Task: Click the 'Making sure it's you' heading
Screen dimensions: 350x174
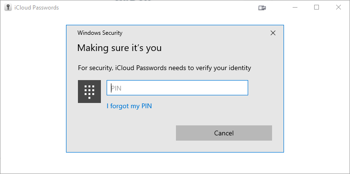Action: 119,48
